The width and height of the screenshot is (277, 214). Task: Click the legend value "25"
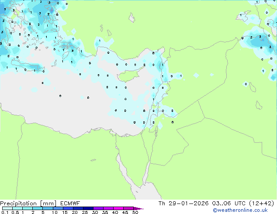tap(85, 212)
